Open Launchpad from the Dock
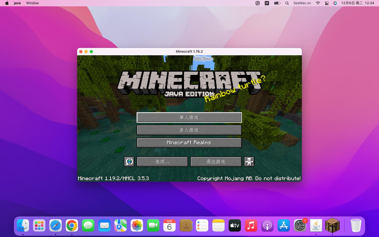The height and width of the screenshot is (237, 379). point(39,226)
